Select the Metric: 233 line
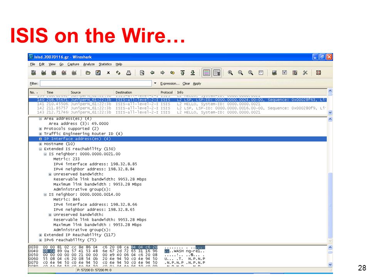The width and height of the screenshot is (370, 277). (x=67, y=159)
